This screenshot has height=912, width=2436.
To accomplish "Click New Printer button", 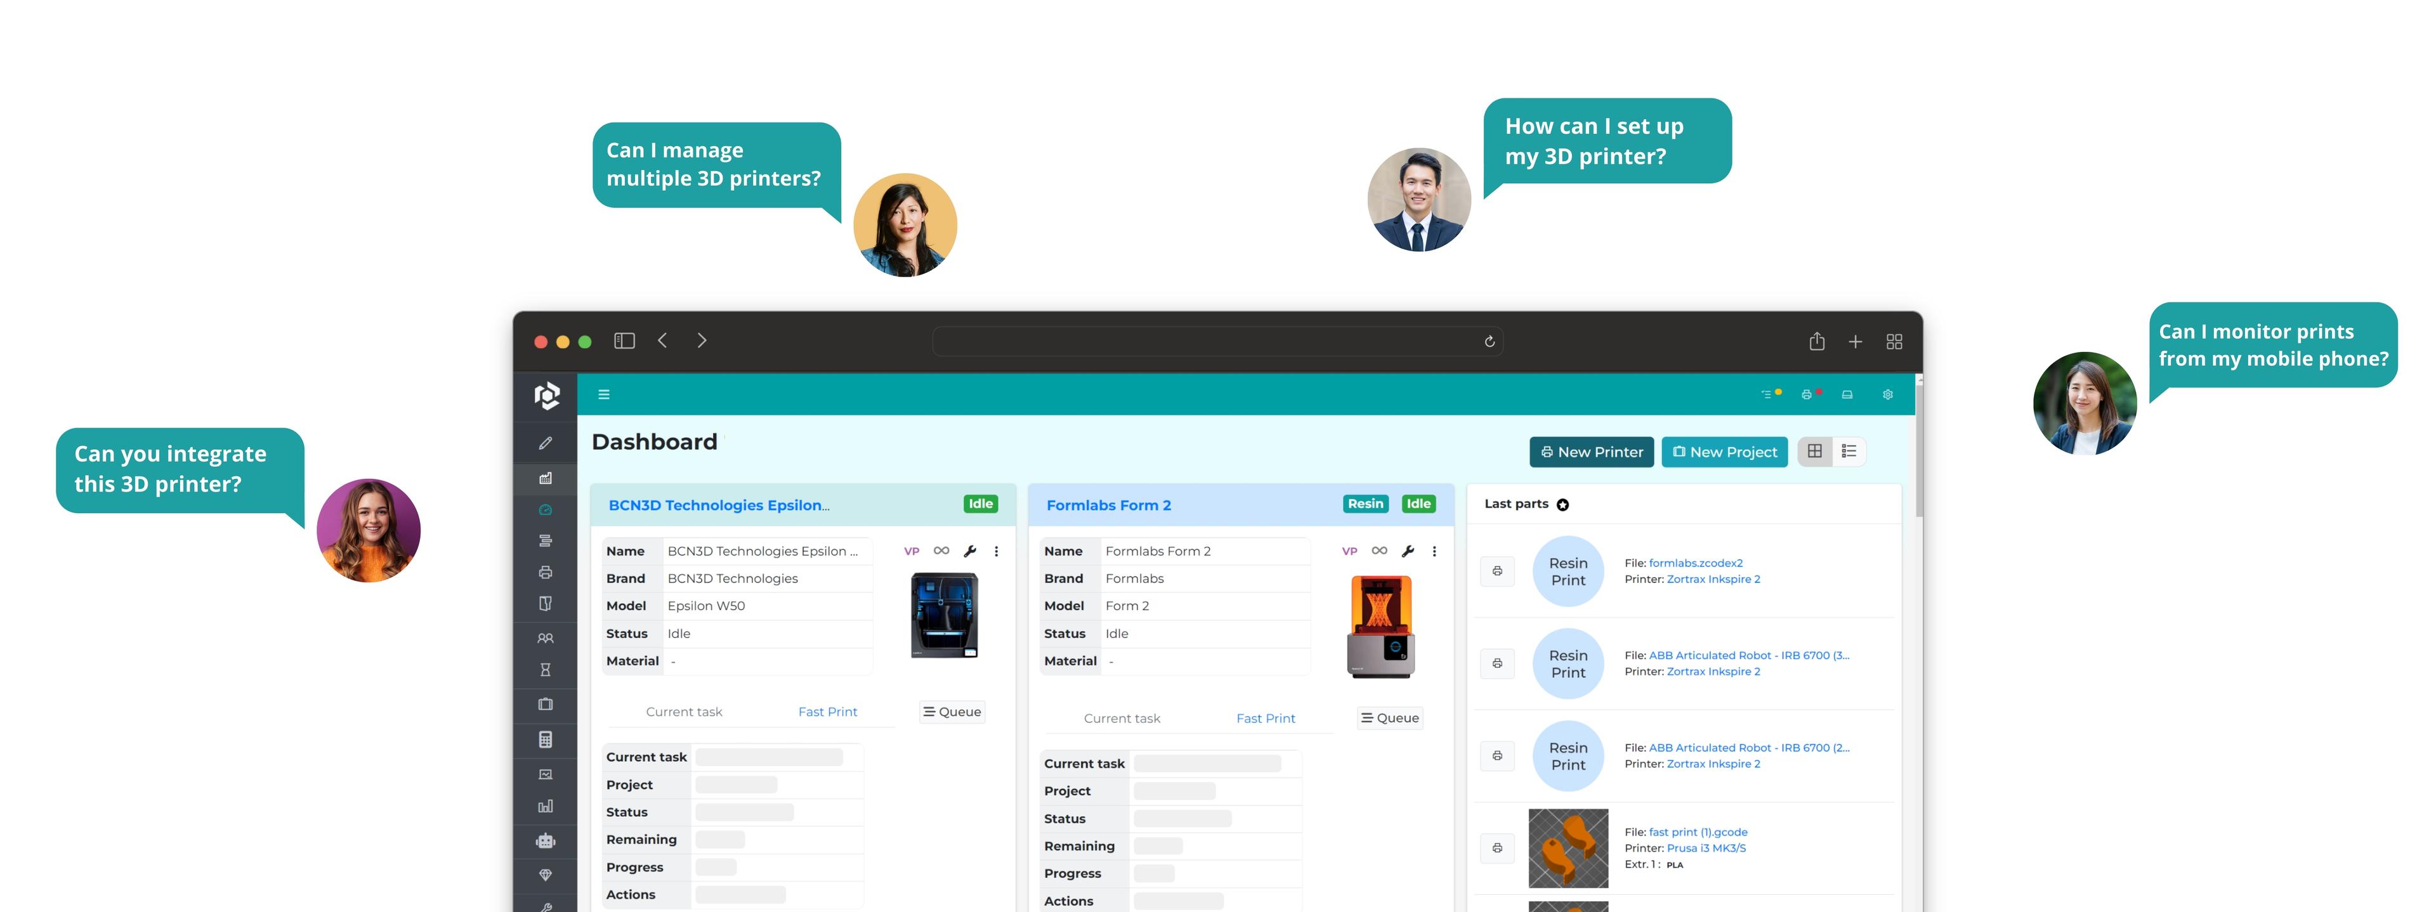I will point(1591,450).
